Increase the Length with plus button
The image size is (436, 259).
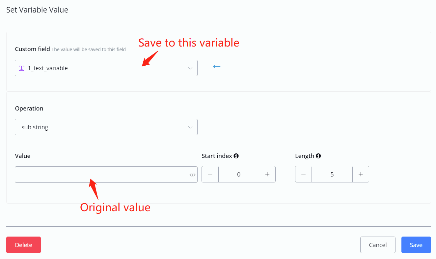361,174
